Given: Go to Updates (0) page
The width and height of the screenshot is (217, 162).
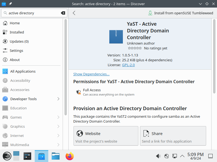Looking at the screenshot, I should point(19,41).
